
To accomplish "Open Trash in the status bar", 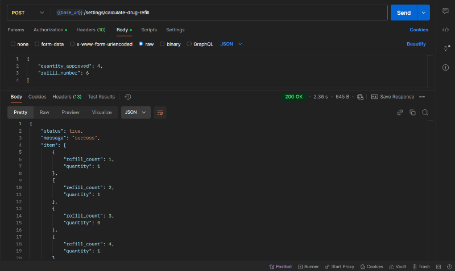I will pos(421,266).
